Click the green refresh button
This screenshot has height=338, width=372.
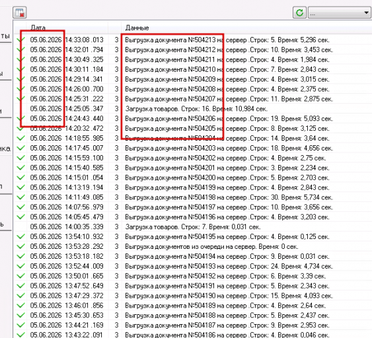[299, 13]
